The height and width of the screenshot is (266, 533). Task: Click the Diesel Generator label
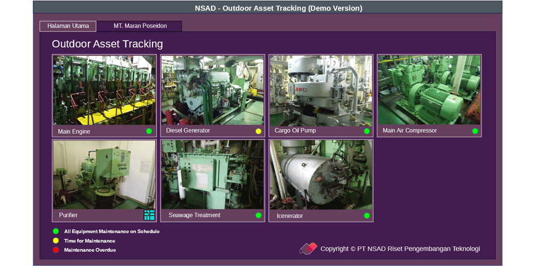(x=188, y=130)
